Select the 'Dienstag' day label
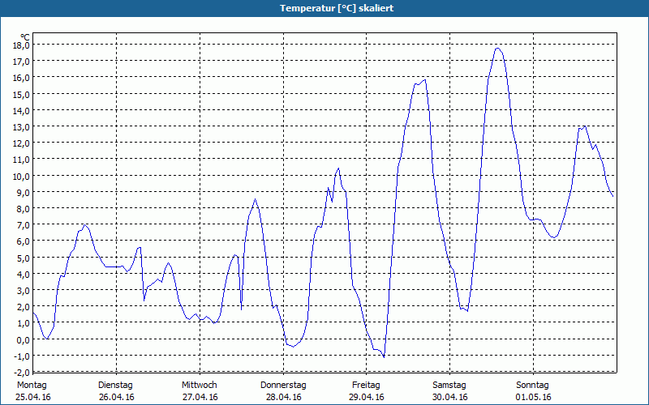 click(x=115, y=386)
